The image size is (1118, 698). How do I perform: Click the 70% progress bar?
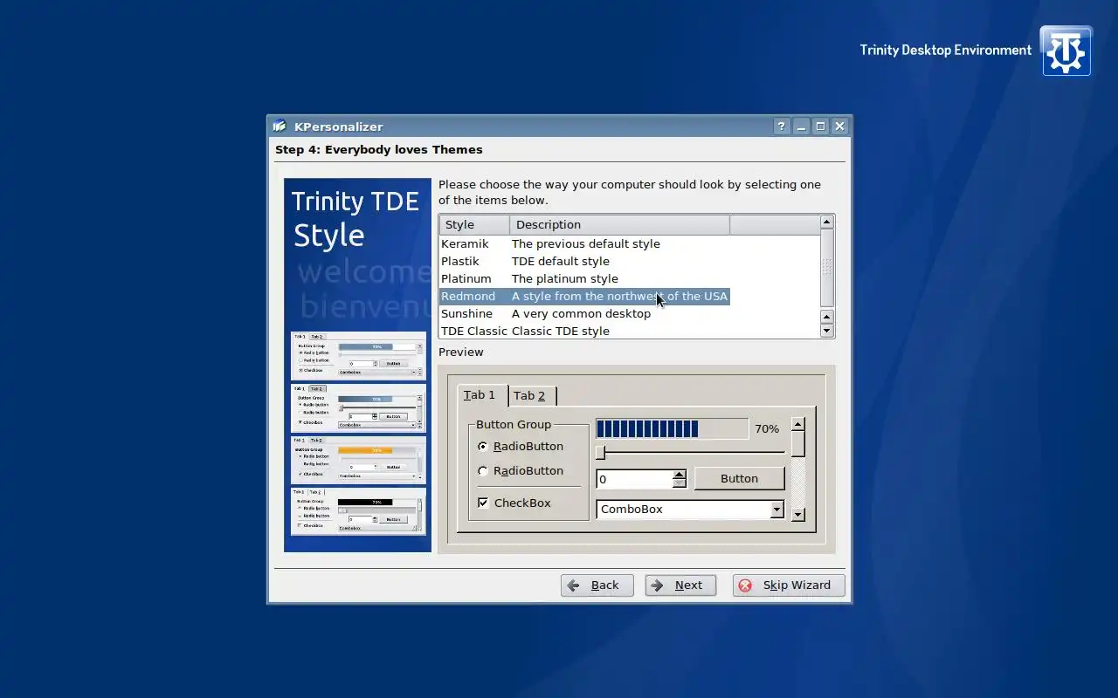tap(672, 428)
